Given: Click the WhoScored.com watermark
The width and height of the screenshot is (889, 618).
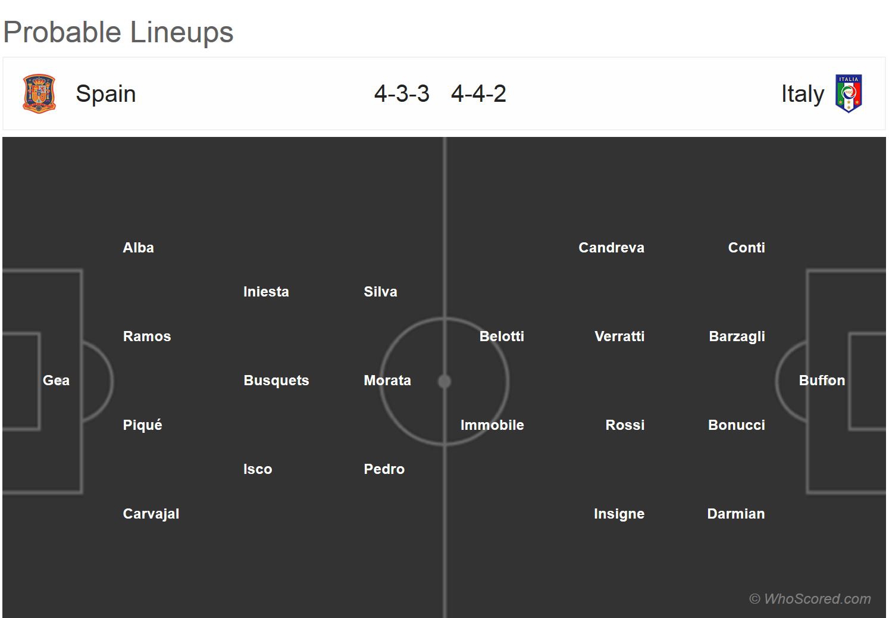Looking at the screenshot, I should [810, 599].
